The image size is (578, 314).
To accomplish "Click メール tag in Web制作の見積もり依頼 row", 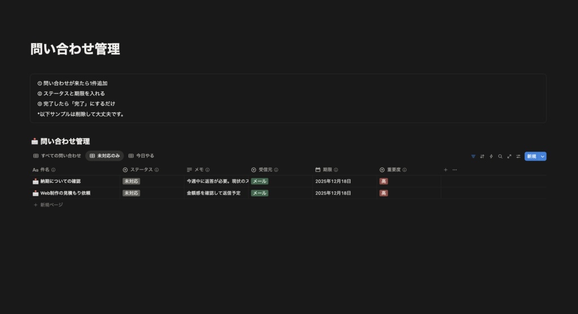I will pos(260,193).
